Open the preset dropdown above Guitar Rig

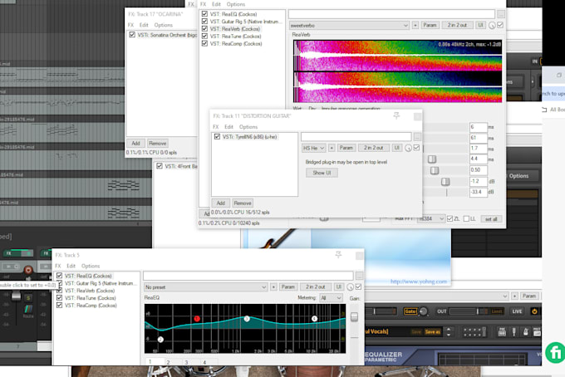[437, 296]
